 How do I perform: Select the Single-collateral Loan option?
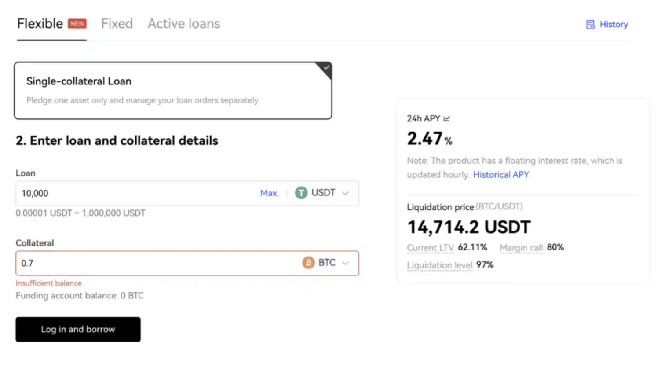(x=173, y=90)
